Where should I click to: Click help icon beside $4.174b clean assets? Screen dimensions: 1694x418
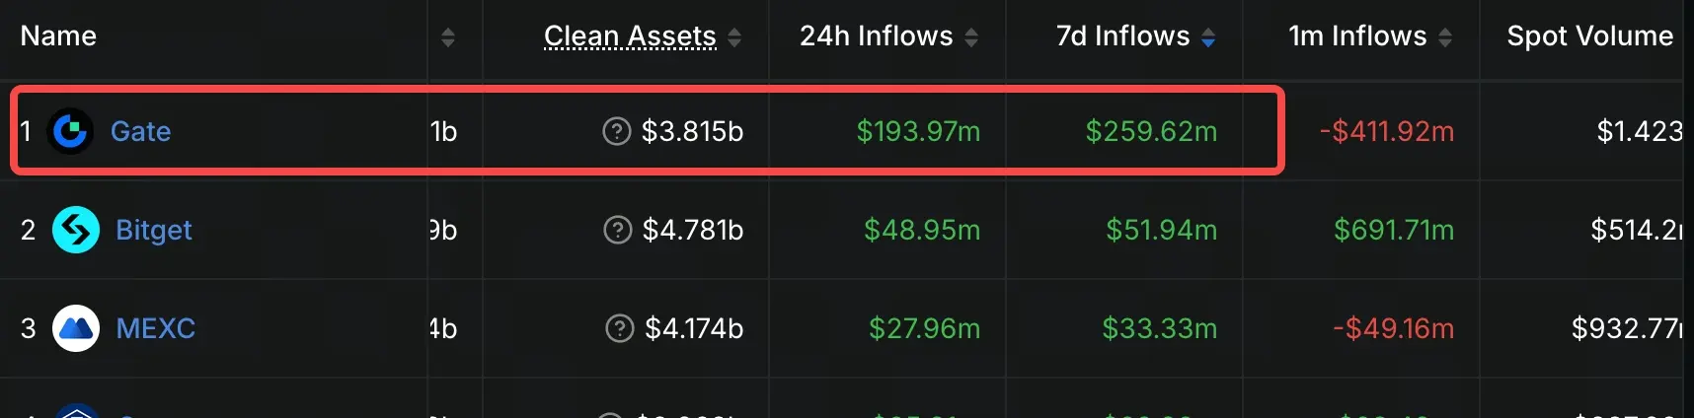620,328
